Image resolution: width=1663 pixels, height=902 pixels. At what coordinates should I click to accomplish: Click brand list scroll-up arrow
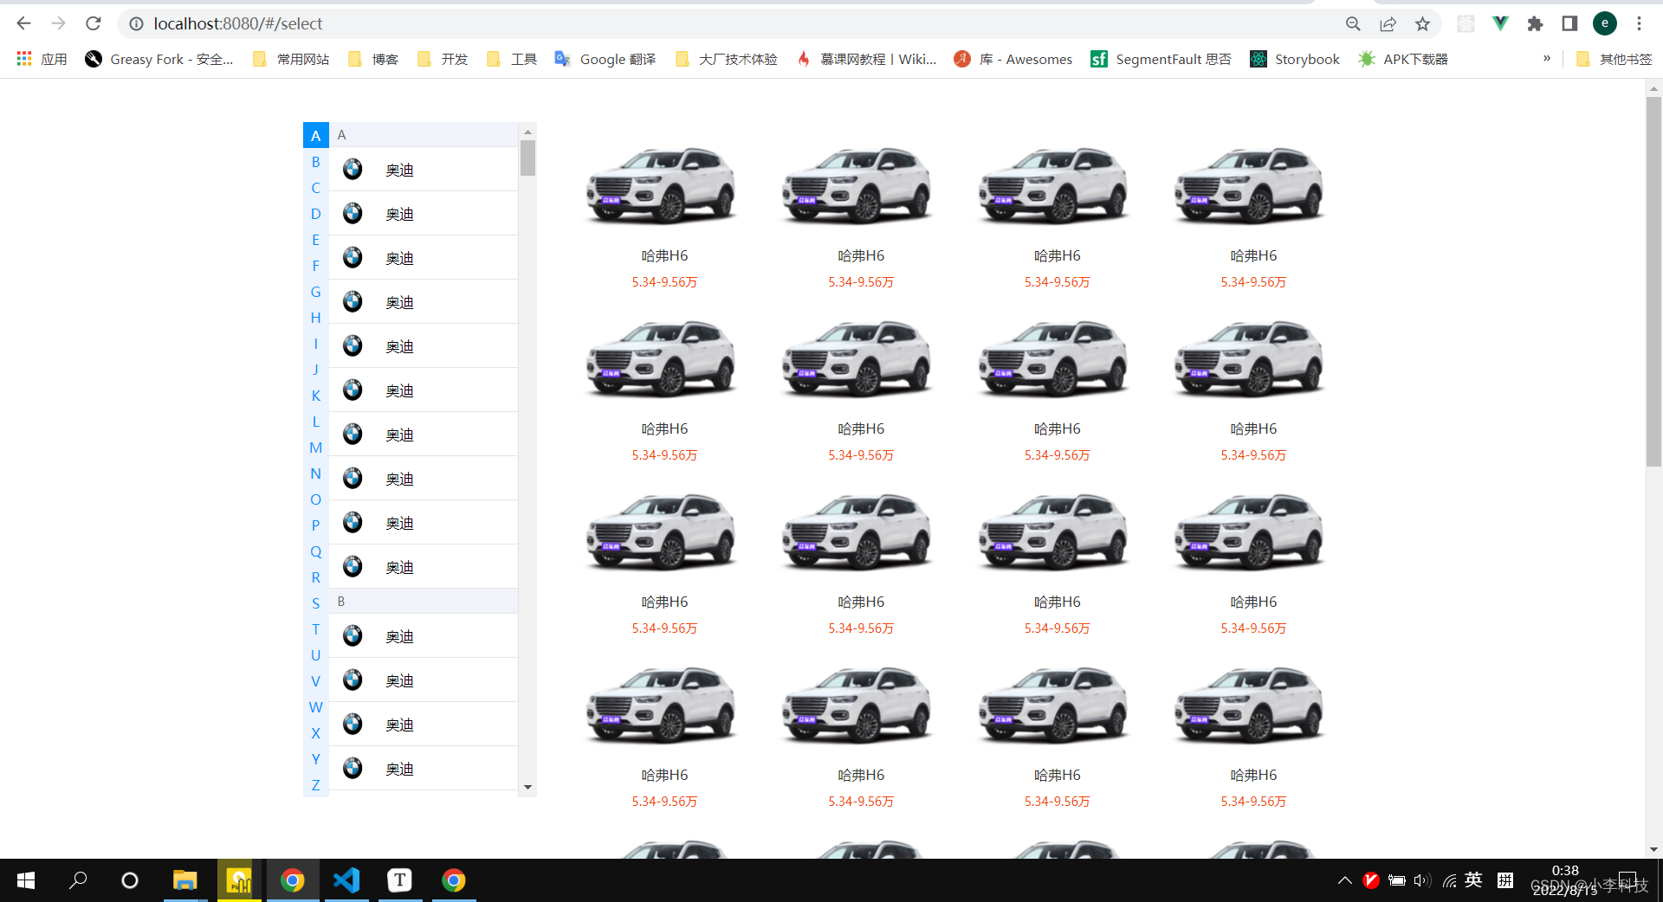tap(527, 132)
